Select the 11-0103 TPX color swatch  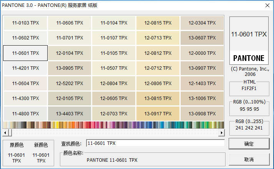(25, 23)
